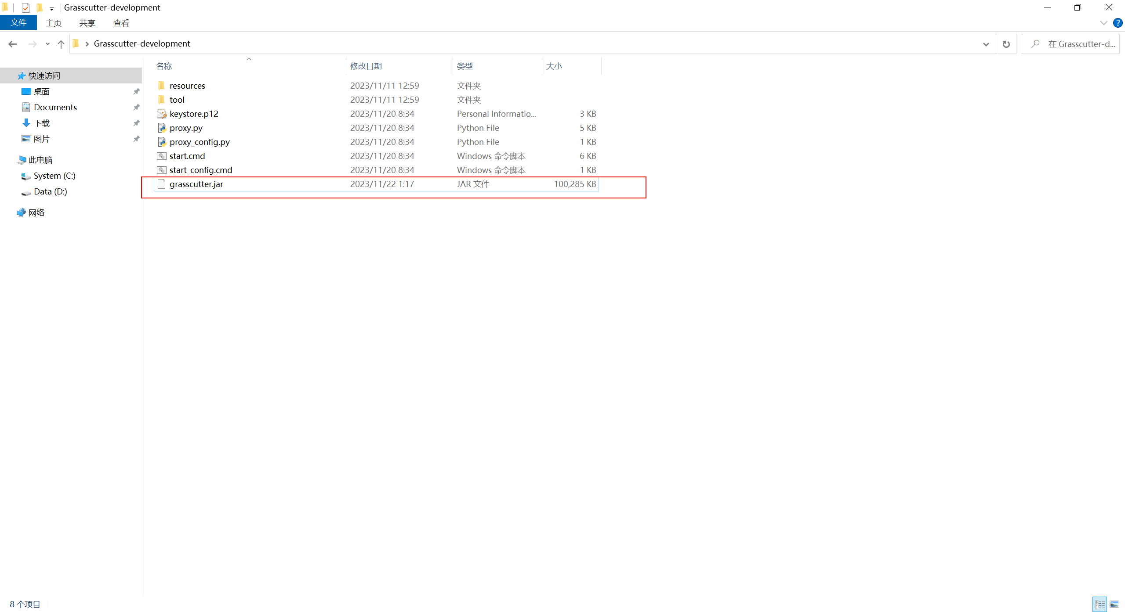
Task: Click the start.cmd file name
Action: click(187, 156)
